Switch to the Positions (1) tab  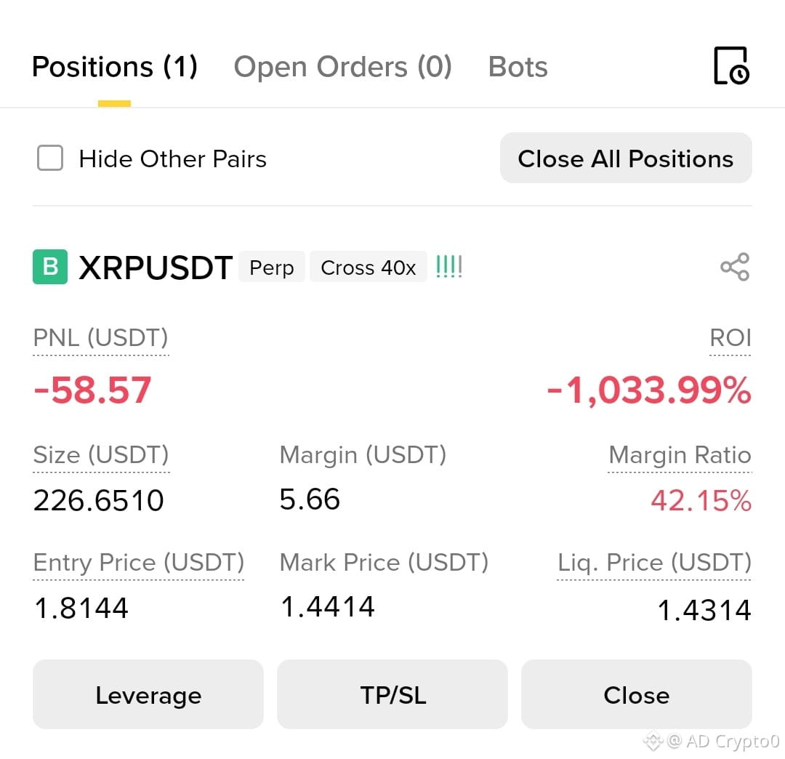[115, 67]
